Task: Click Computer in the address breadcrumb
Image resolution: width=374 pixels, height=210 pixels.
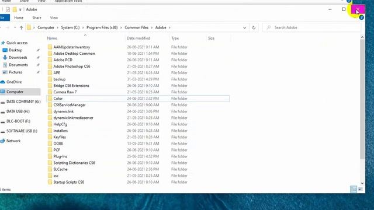Action: tap(46, 27)
